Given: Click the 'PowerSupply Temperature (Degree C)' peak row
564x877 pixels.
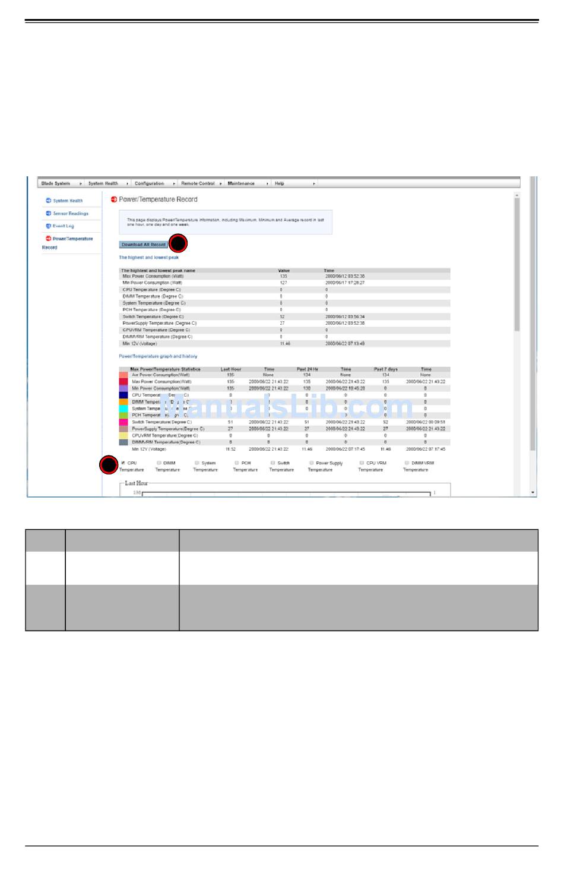Looking at the screenshot, I should pos(284,324).
